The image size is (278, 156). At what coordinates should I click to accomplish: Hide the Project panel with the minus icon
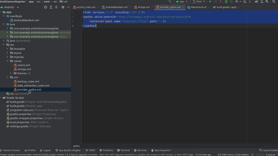coord(68,7)
